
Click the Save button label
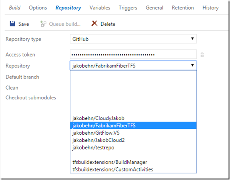24,24
